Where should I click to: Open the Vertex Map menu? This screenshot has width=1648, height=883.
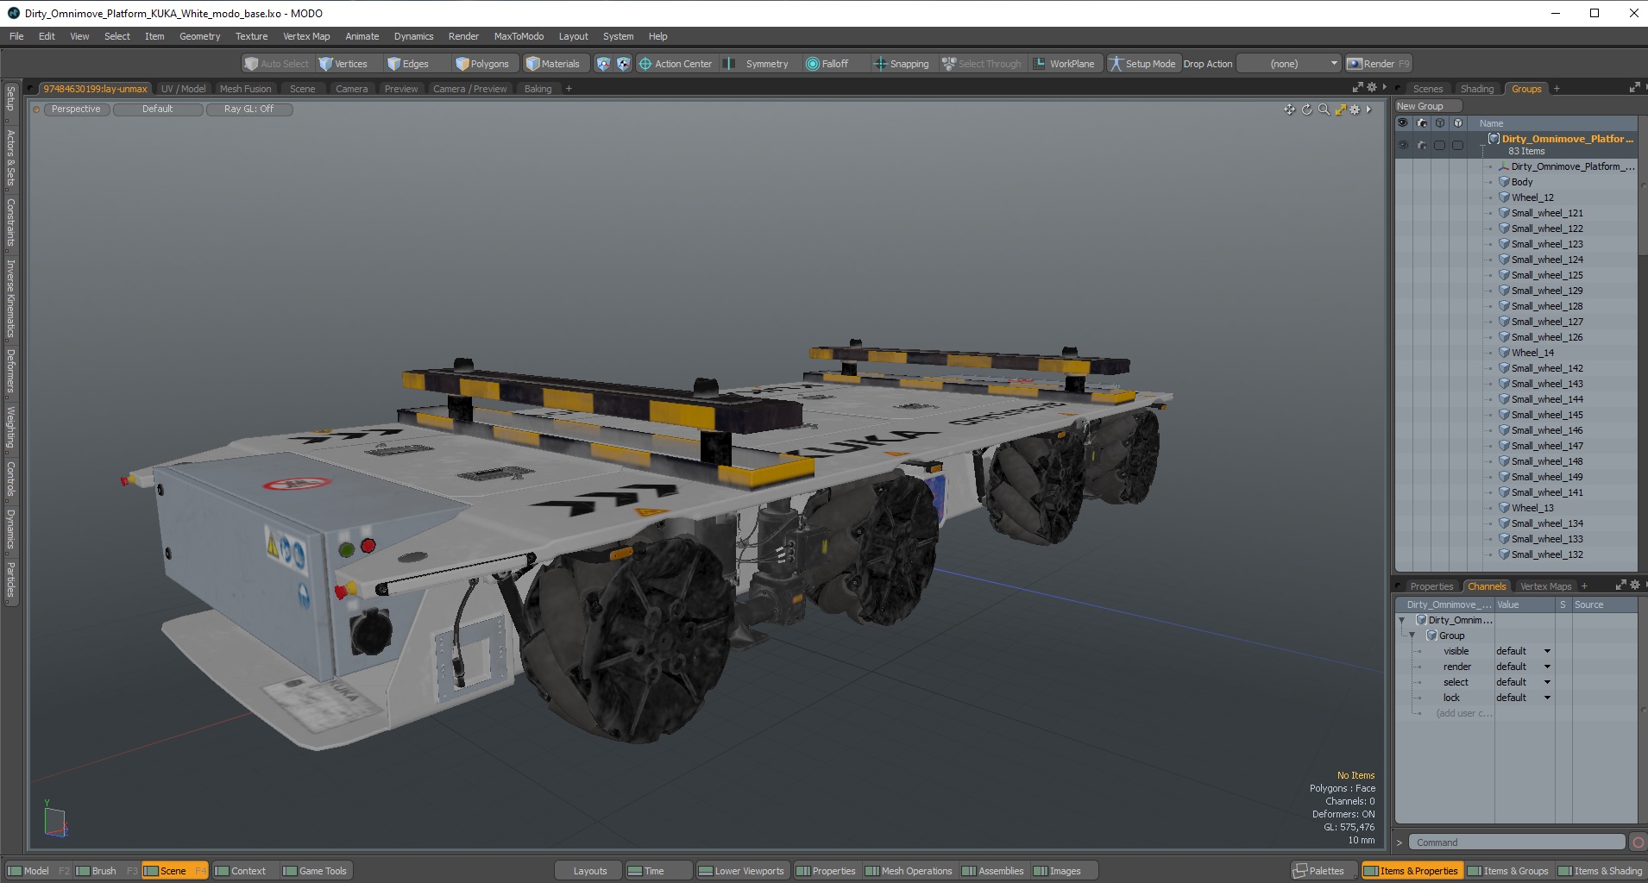pos(306,36)
